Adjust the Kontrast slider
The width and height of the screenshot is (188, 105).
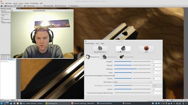click(132, 65)
